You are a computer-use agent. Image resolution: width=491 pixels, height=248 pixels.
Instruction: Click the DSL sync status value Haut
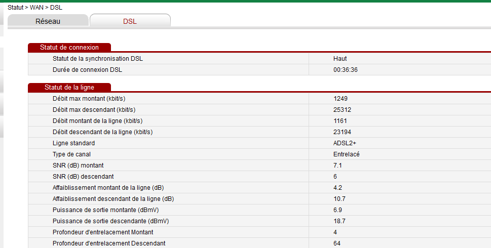pyautogui.click(x=340, y=58)
